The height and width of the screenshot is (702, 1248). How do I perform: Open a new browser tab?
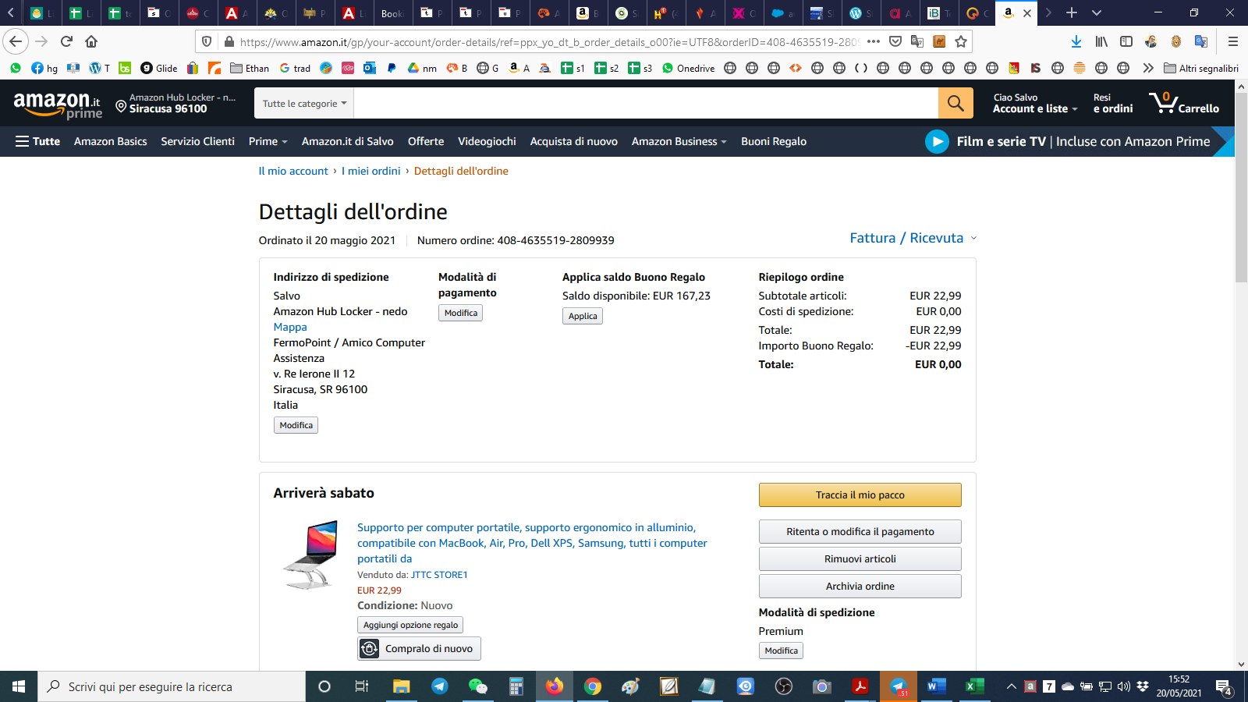[1072, 12]
